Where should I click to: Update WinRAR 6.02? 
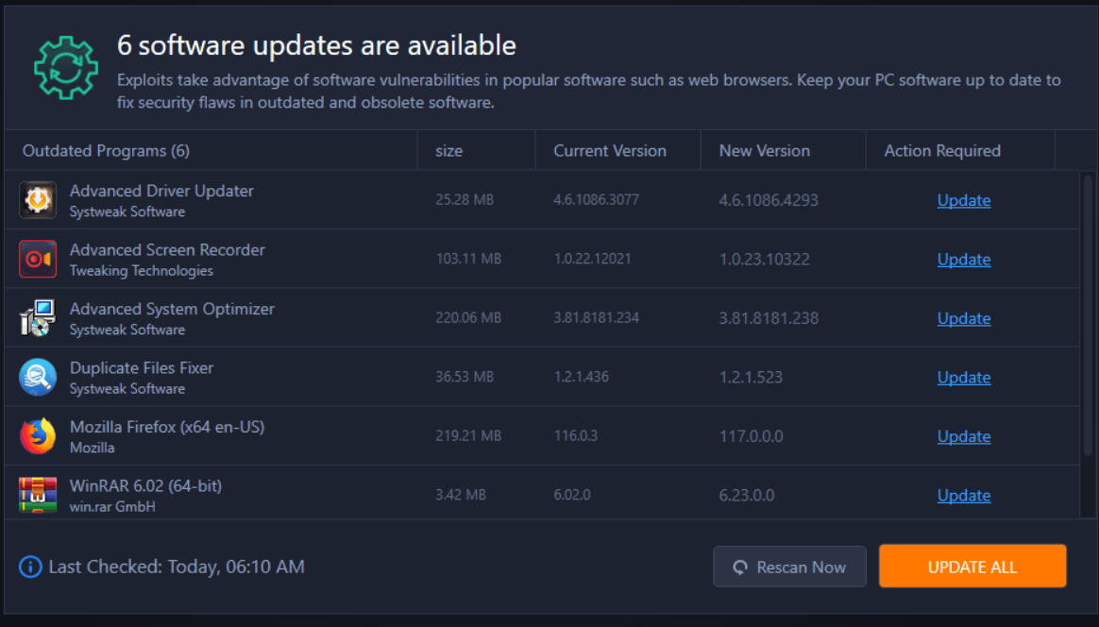tap(963, 495)
